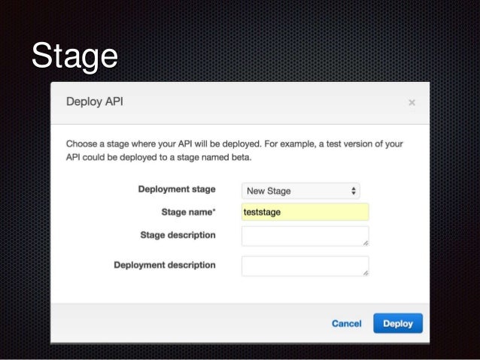Open the Deployment stage dropdown

click(x=301, y=191)
